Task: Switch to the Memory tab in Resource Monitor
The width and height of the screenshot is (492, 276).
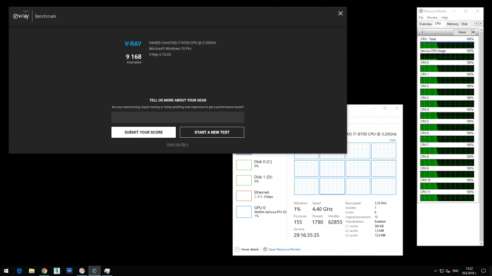Action: 452,23
